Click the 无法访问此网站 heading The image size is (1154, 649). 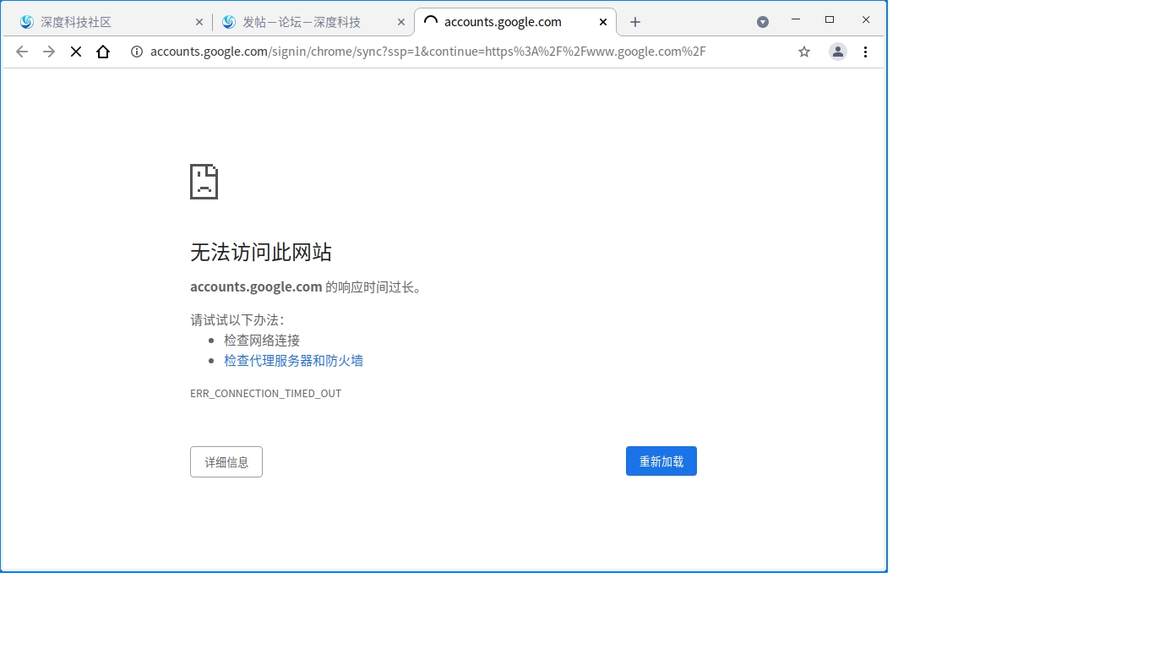[261, 252]
